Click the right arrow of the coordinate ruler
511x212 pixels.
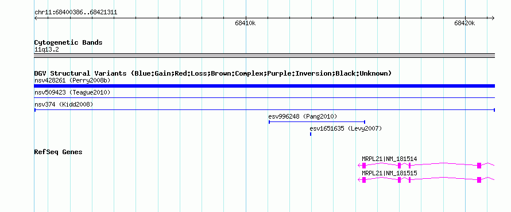click(493, 18)
